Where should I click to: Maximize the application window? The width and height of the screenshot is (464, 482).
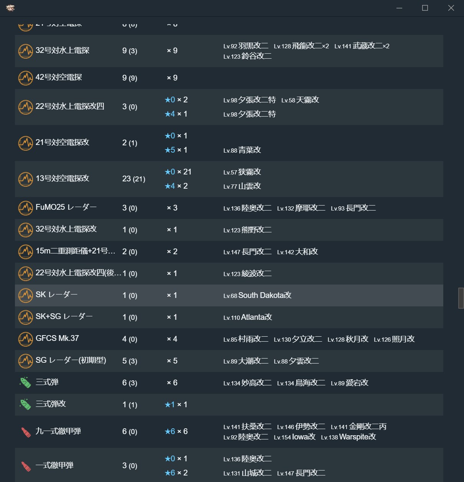pyautogui.click(x=425, y=8)
